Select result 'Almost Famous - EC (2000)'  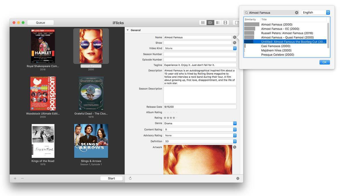[x=285, y=29]
